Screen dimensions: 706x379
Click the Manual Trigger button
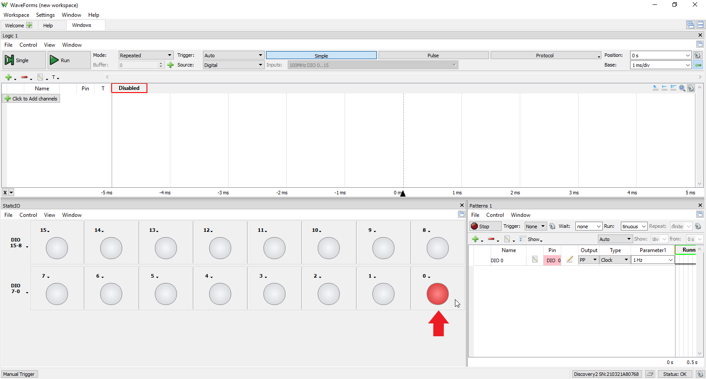pos(19,374)
